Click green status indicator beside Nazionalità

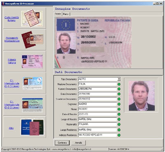pos(119,125)
